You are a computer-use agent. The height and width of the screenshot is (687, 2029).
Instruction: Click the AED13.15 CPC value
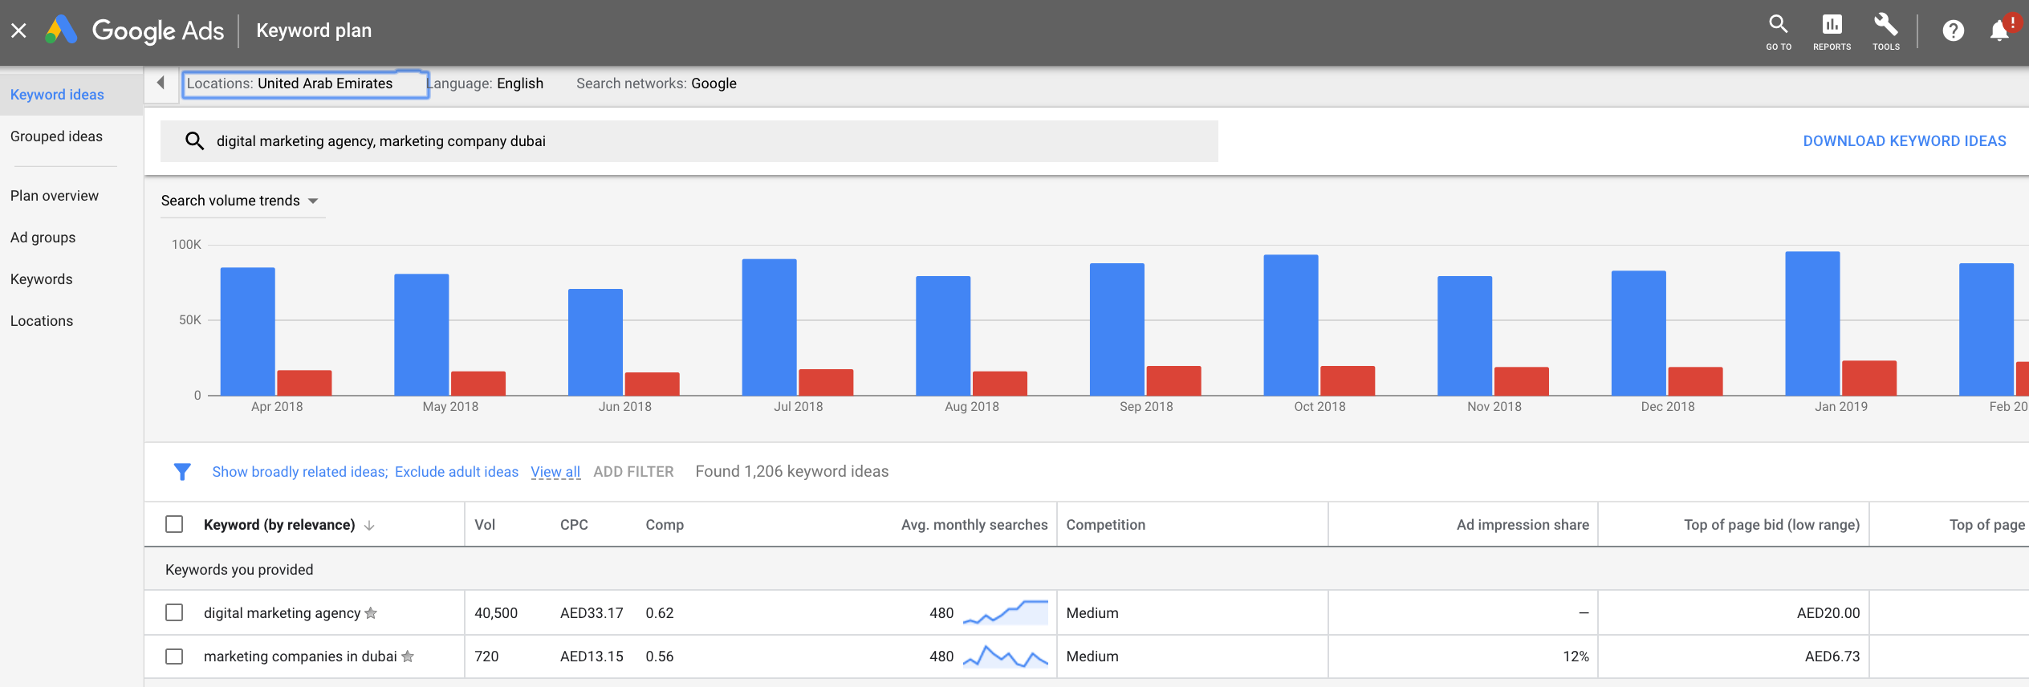tap(592, 657)
